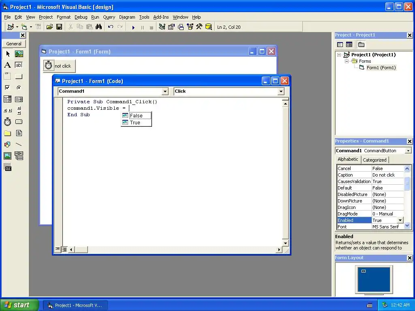Image resolution: width=415 pixels, height=311 pixels.
Task: Select the DriveListBox tool in toolbox
Action: 19,122
